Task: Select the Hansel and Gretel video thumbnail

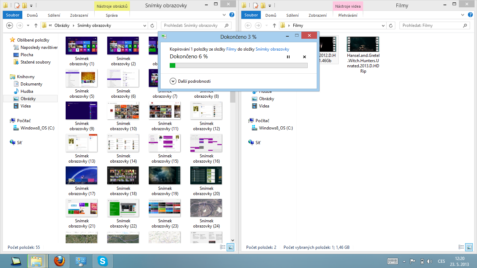Action: point(363,44)
